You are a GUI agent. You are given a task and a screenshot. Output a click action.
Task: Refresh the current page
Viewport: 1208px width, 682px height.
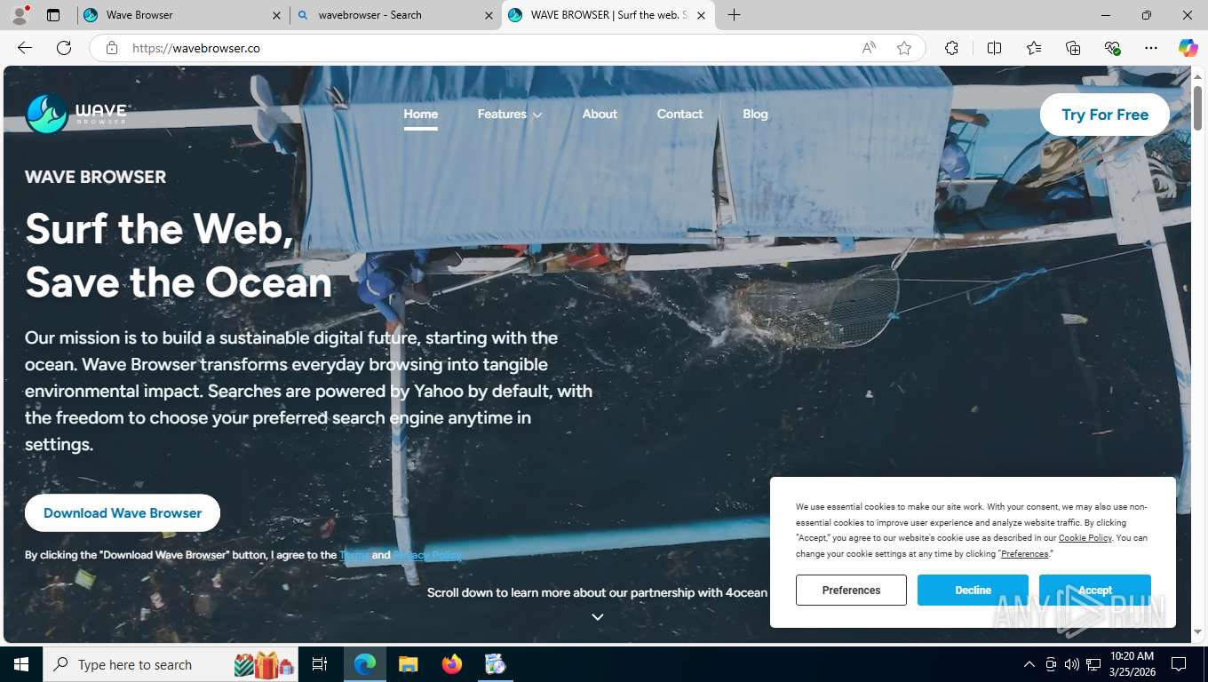(64, 48)
